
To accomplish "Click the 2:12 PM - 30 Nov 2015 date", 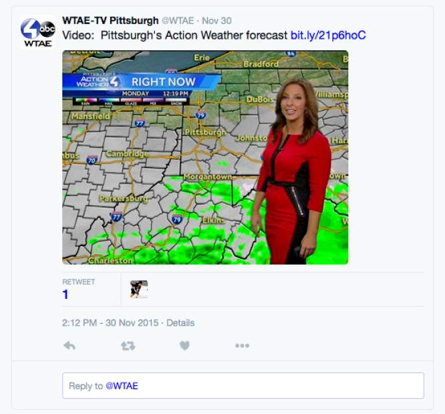I will click(110, 323).
